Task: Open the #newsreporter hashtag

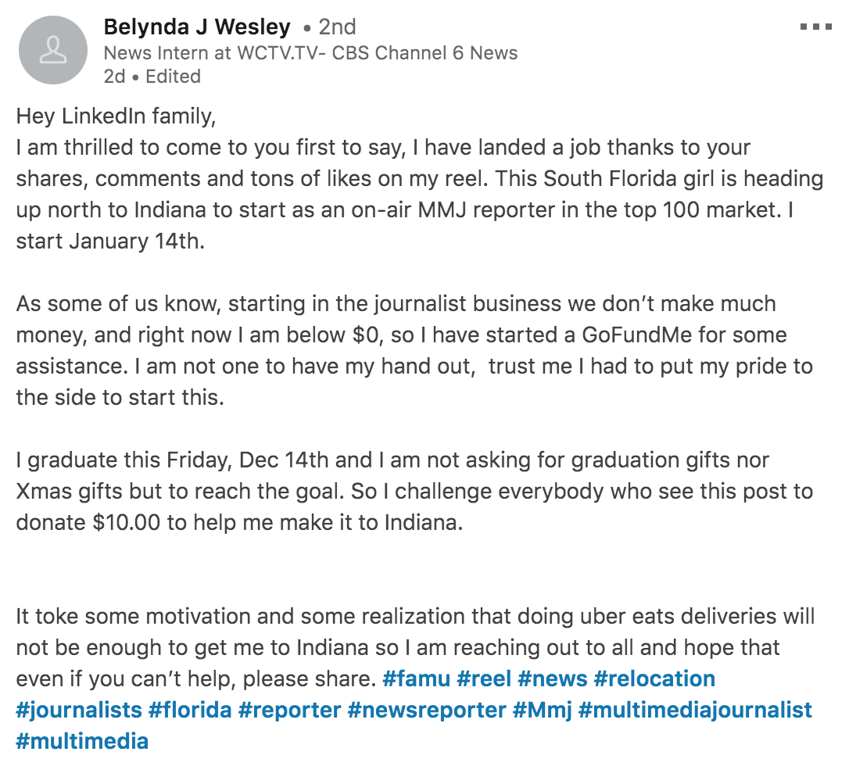Action: point(427,710)
